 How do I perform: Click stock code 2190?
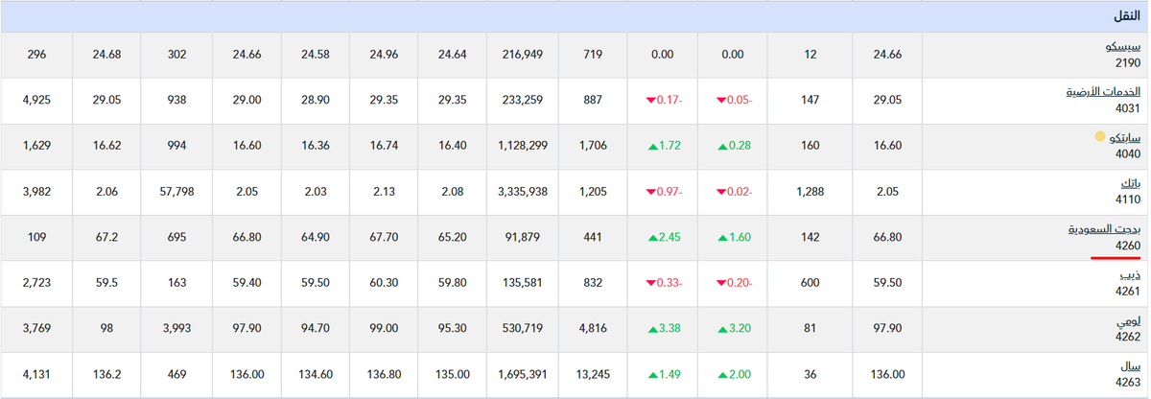pos(1128,62)
